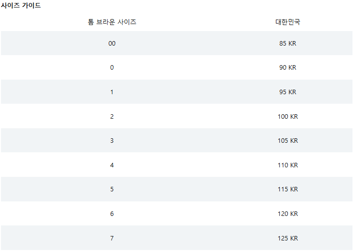Click the 사이즈 가이드 heading

pos(21,5)
